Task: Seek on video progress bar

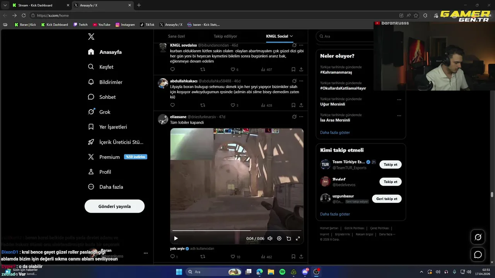Action: (237, 231)
